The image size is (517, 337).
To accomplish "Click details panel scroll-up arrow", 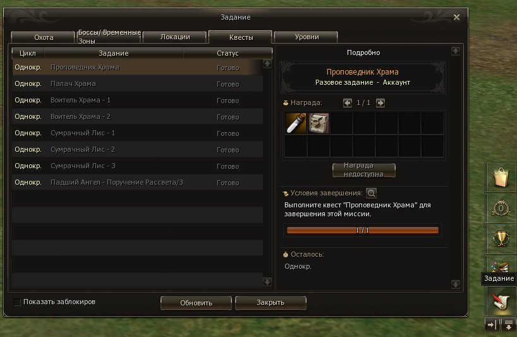I will pyautogui.click(x=455, y=51).
